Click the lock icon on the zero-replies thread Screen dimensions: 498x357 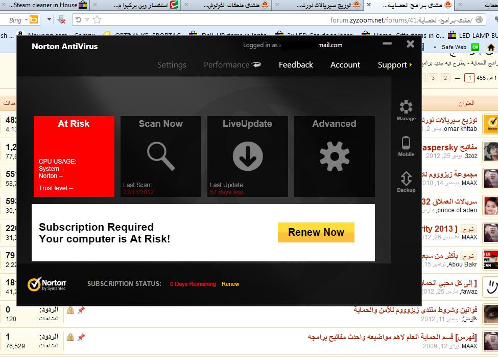(x=70, y=310)
